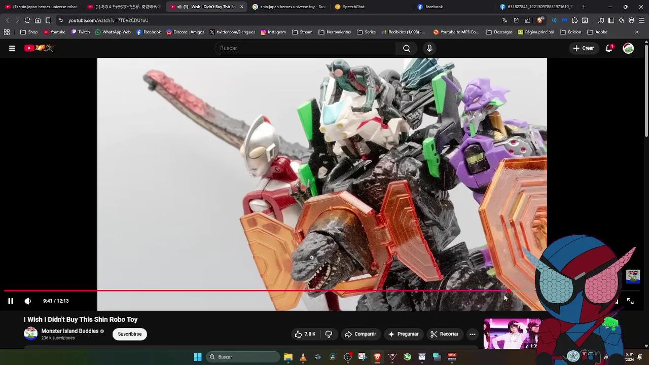Click the YouTube search magnifier button
This screenshot has height=365, width=649.
pos(407,48)
